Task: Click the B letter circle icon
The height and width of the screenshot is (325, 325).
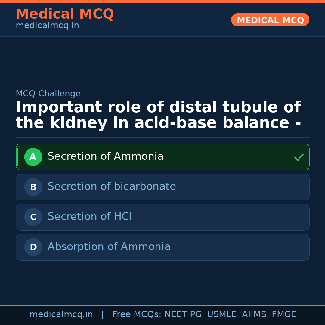Action: coord(33,187)
